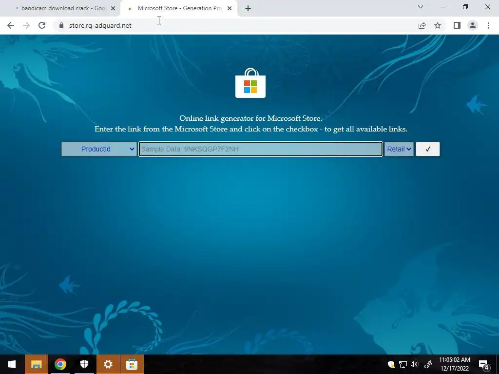The height and width of the screenshot is (374, 499).
Task: Minimize the Chrome window
Action: [442, 7]
